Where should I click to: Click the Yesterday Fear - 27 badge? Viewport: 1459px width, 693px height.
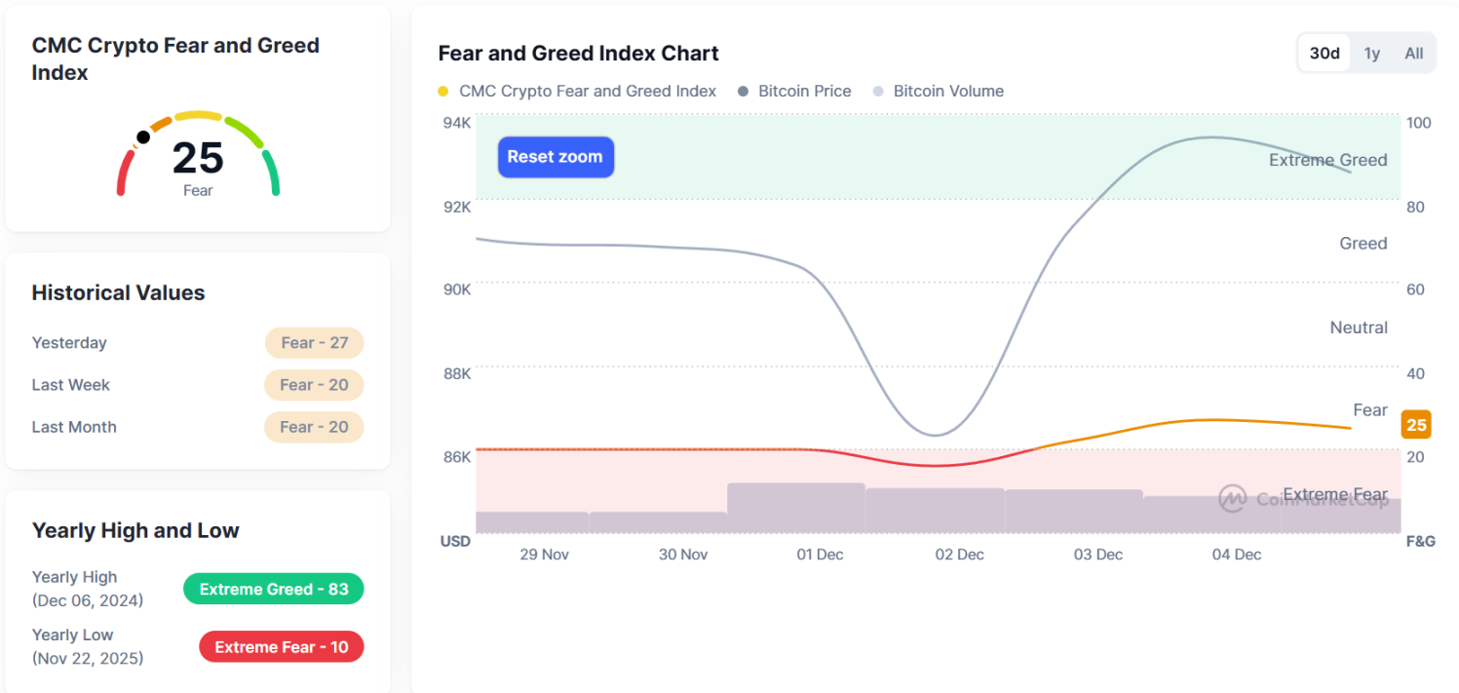point(314,343)
